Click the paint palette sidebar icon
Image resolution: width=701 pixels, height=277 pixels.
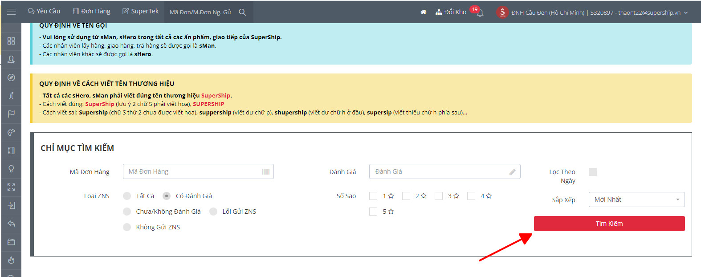click(x=11, y=132)
